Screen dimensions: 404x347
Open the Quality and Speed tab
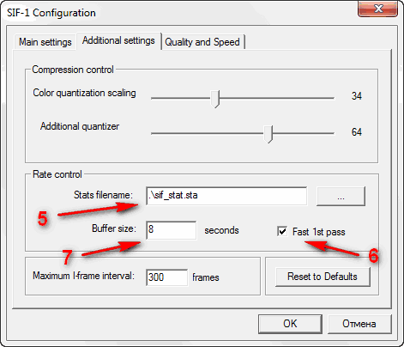202,42
